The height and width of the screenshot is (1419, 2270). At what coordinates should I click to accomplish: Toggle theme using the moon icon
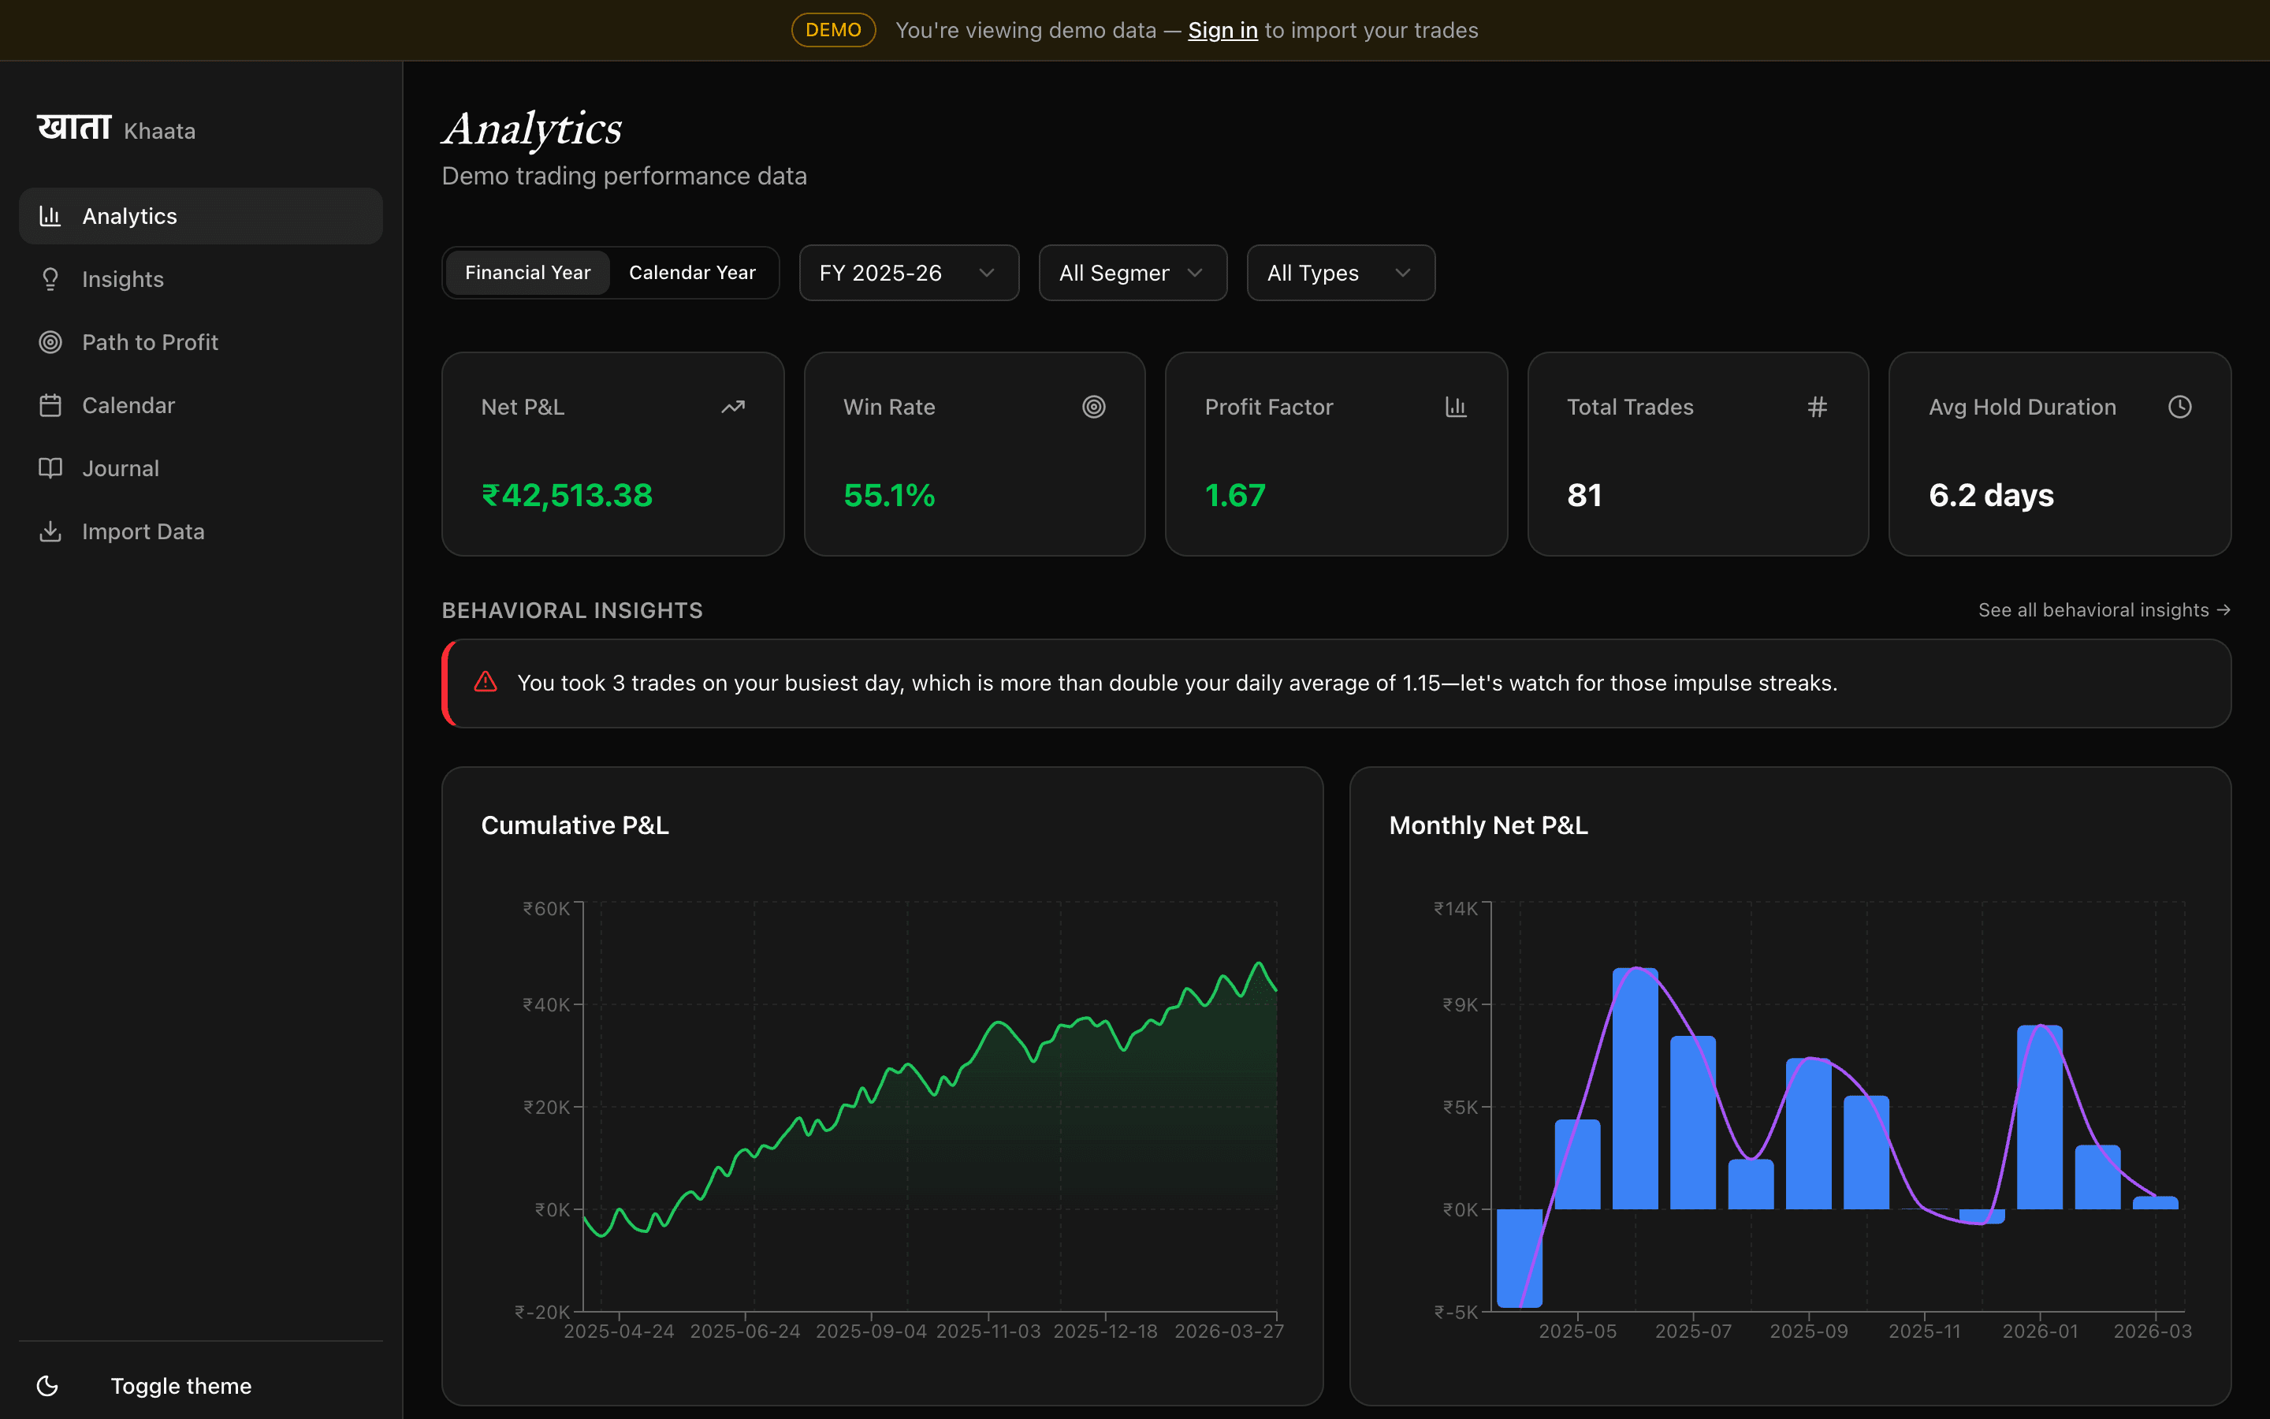[48, 1385]
